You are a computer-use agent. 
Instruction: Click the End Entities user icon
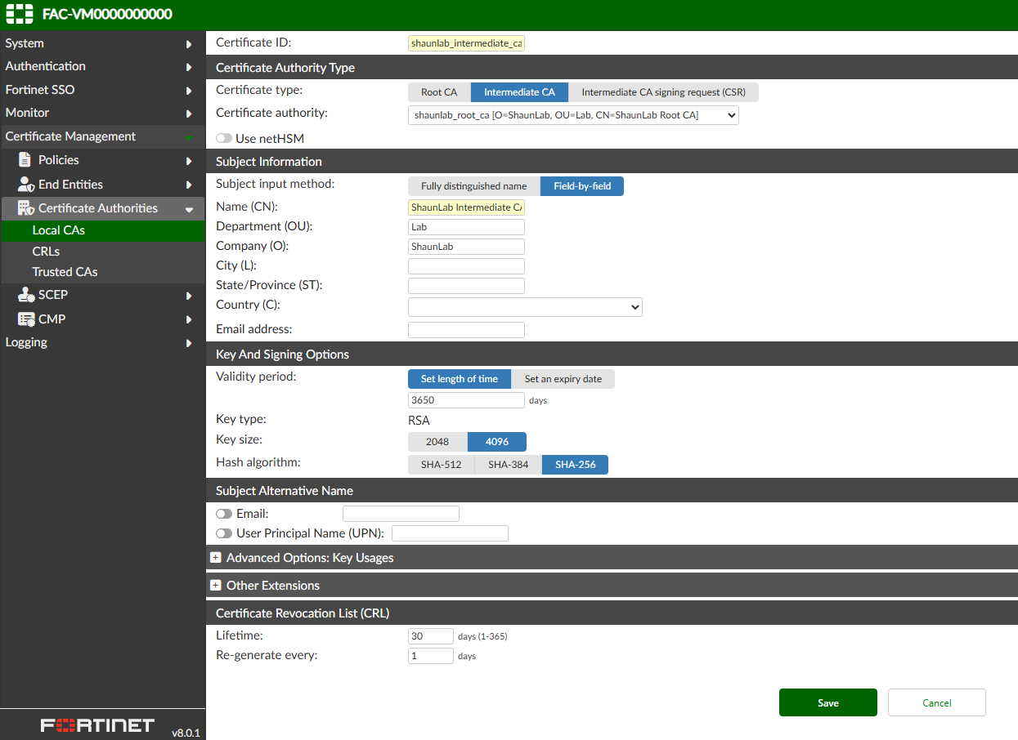25,185
